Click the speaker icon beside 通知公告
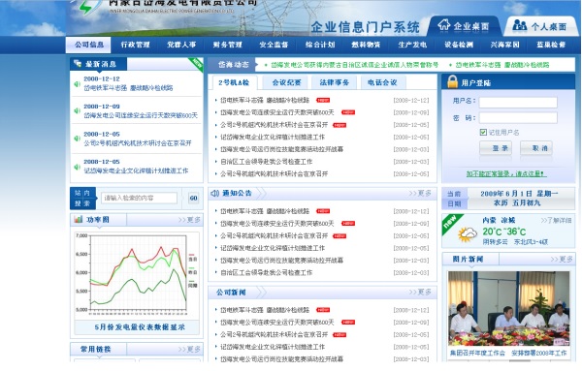Image resolution: width=582 pixels, height=371 pixels. pyautogui.click(x=215, y=193)
